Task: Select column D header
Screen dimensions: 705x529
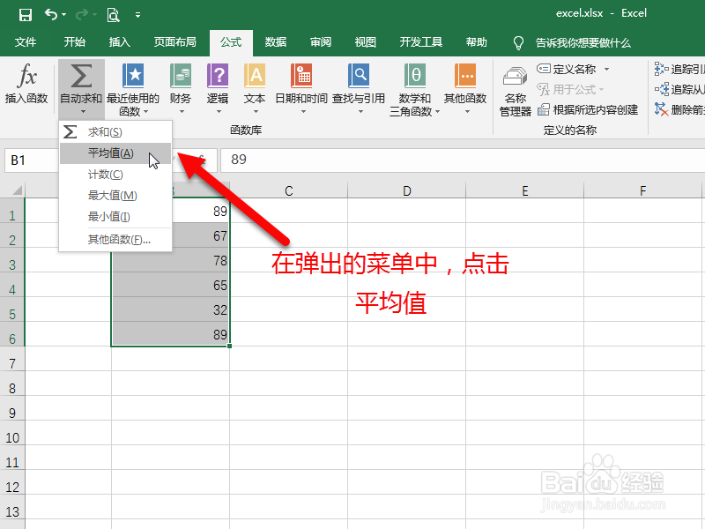Action: tap(407, 190)
